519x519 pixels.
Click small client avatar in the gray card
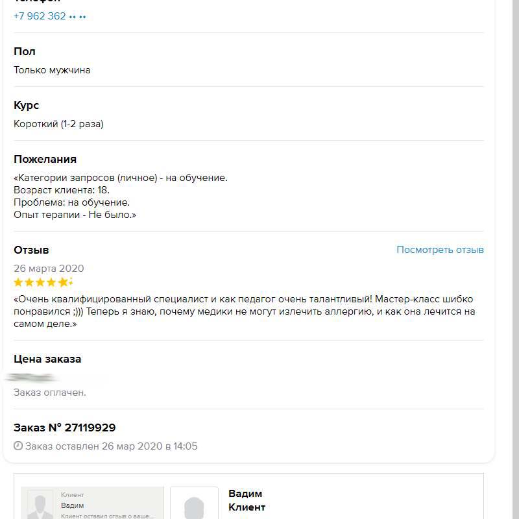pos(40,505)
